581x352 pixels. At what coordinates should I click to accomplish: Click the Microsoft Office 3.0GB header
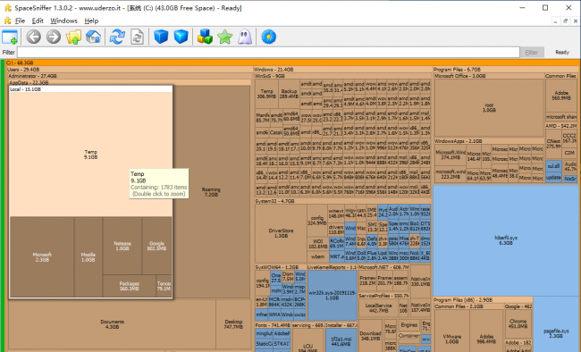click(489, 76)
